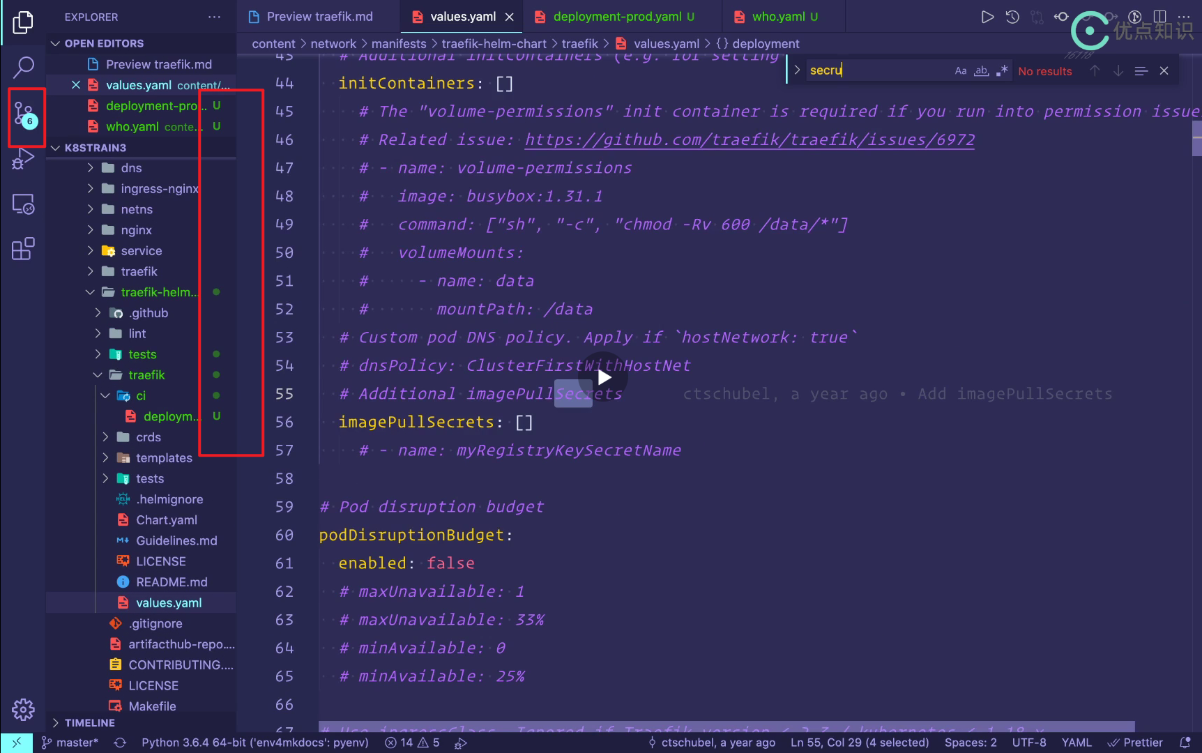Open file history timeline icon in toolbar
Image resolution: width=1202 pixels, height=753 pixels.
tap(1012, 17)
